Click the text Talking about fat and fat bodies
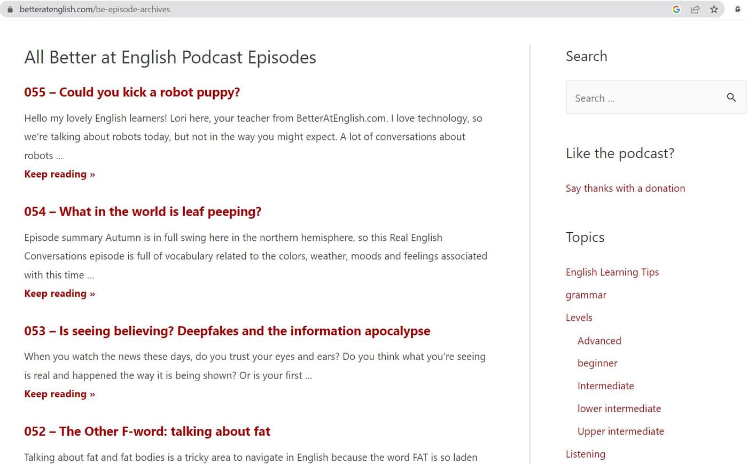This screenshot has height=464, width=748. click(94, 457)
